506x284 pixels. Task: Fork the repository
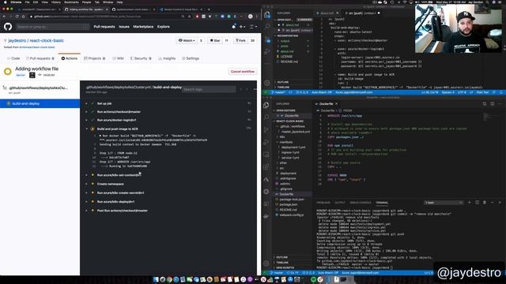[x=240, y=40]
